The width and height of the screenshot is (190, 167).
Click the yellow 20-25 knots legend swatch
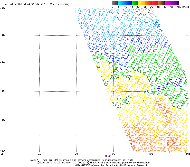tap(142, 3)
